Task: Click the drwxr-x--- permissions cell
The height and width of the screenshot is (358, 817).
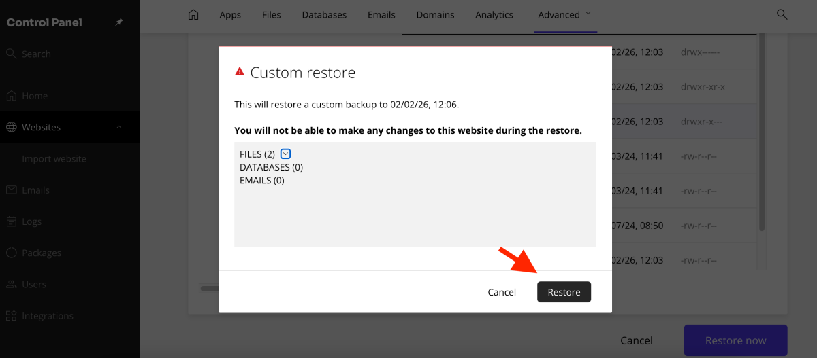Action: click(x=701, y=122)
